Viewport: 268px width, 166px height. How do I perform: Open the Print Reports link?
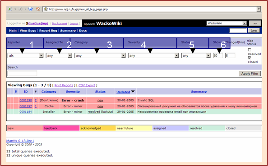64,85
